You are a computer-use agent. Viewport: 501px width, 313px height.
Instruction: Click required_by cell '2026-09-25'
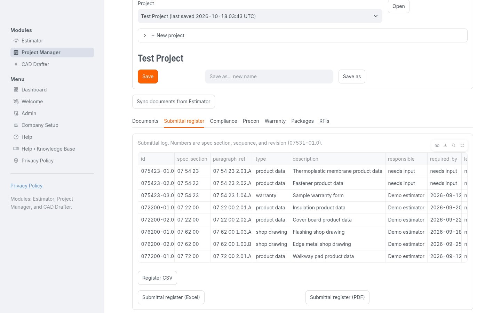tap(444, 244)
